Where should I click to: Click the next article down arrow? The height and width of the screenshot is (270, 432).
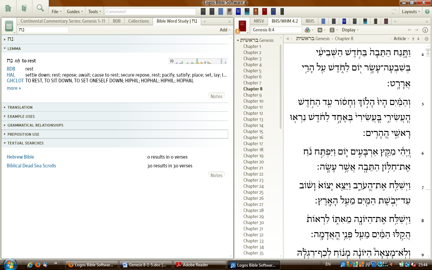pyautogui.click(x=418, y=38)
